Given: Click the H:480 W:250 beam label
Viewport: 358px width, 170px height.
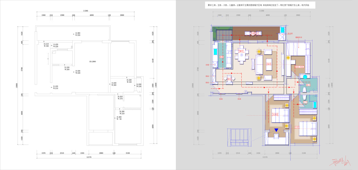Looking at the screenshot, I should 77,34.
